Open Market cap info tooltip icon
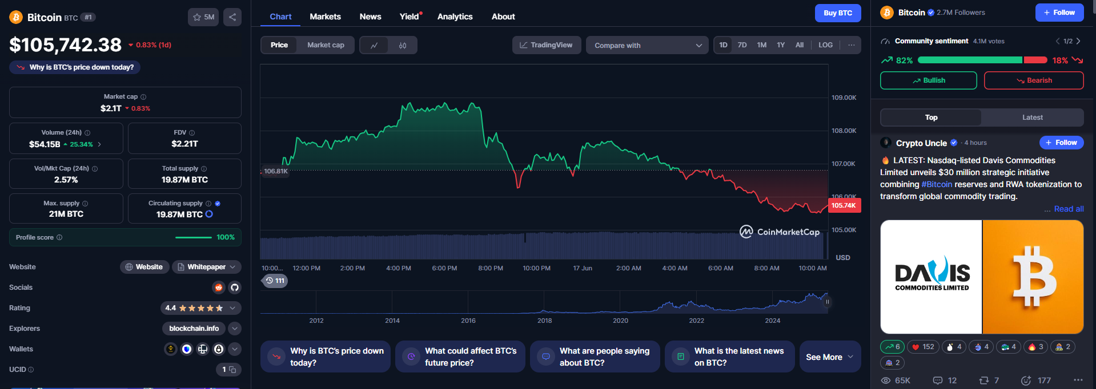This screenshot has width=1096, height=389. point(143,97)
